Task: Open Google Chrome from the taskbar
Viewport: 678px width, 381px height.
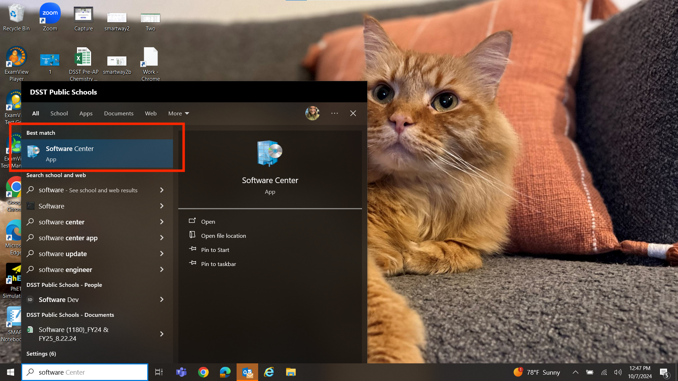Action: click(203, 372)
